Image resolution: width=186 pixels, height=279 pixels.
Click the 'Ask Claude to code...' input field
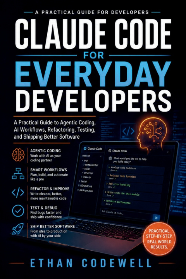[x=126, y=214]
